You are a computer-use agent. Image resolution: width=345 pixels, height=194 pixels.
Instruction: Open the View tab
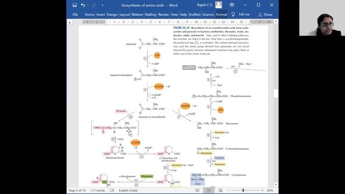(x=174, y=15)
